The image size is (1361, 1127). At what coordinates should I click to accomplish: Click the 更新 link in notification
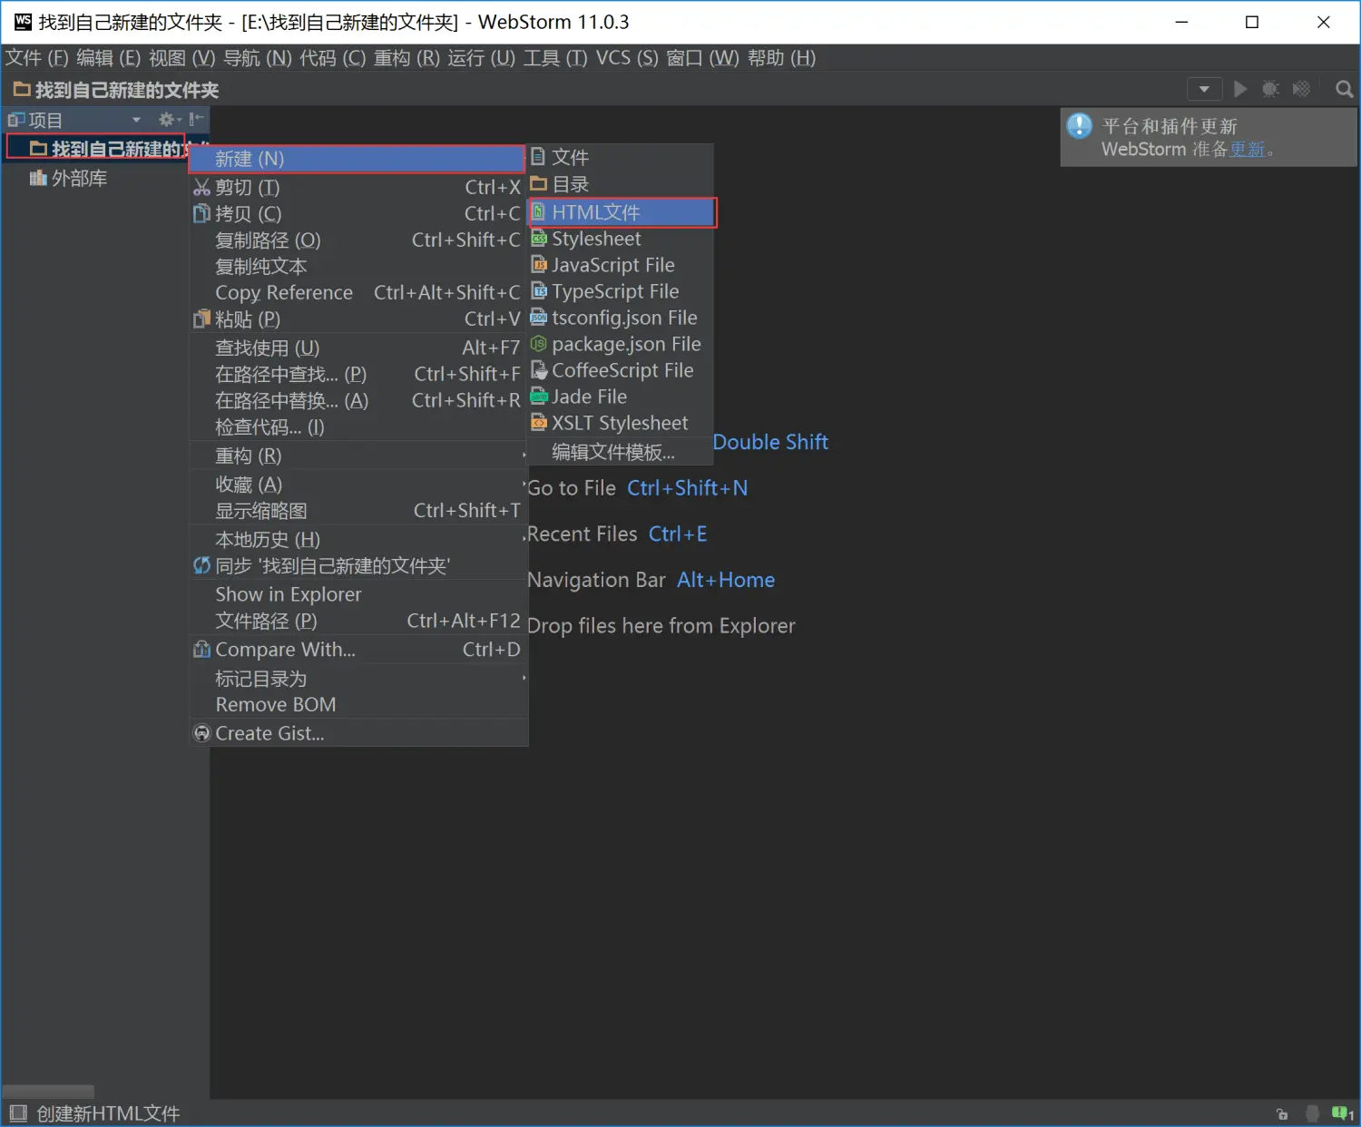pyautogui.click(x=1247, y=149)
